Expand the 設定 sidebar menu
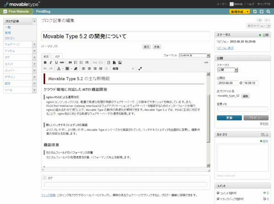This screenshot has width=274, height=204. point(34,83)
